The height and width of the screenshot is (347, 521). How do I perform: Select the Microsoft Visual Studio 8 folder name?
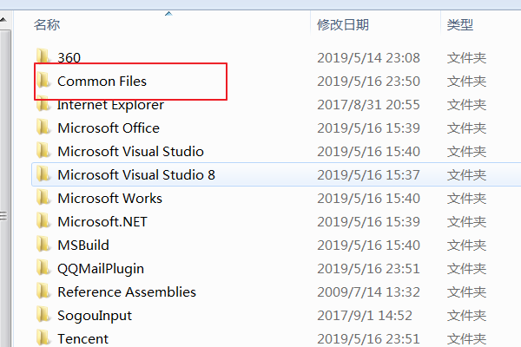[x=136, y=175]
